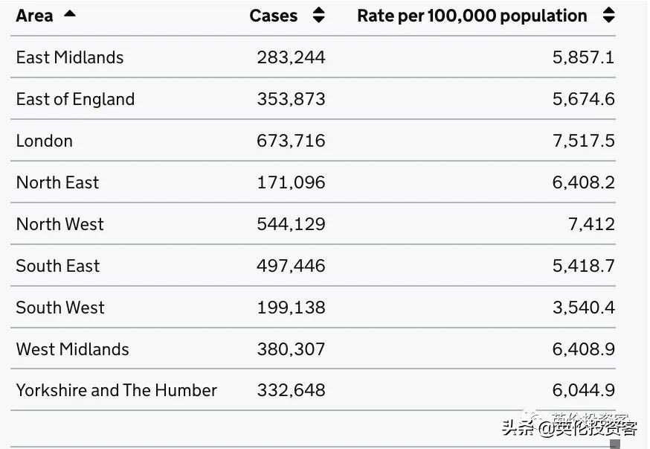Click the North West area name
Viewport: 650px width, 449px height.
(x=60, y=224)
